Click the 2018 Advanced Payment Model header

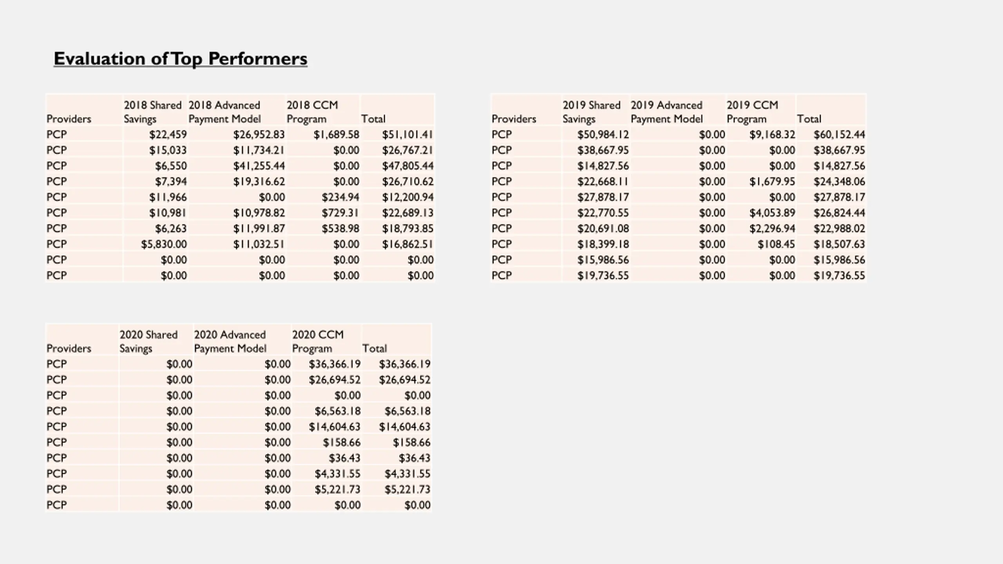coord(224,112)
